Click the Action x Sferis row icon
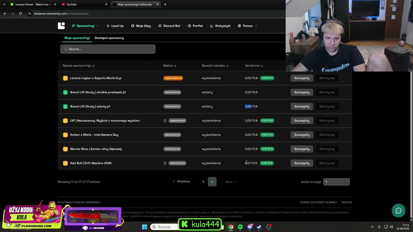This screenshot has width=413, height=232. (65, 135)
